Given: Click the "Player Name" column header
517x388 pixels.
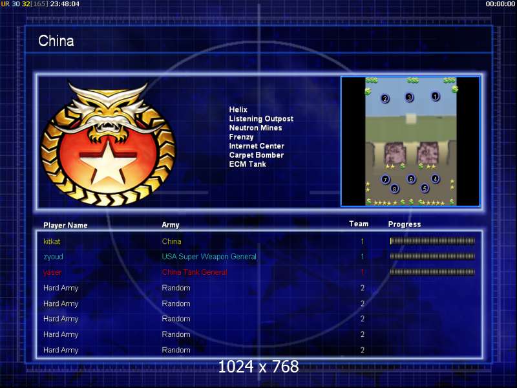Looking at the screenshot, I should point(65,225).
